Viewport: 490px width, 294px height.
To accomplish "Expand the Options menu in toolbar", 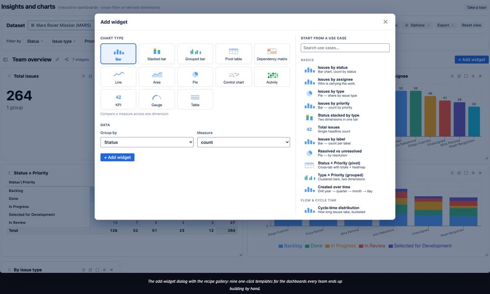I will (x=417, y=26).
